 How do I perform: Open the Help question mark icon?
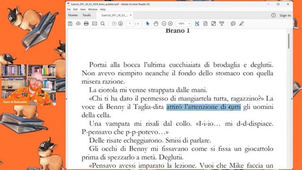point(274,15)
